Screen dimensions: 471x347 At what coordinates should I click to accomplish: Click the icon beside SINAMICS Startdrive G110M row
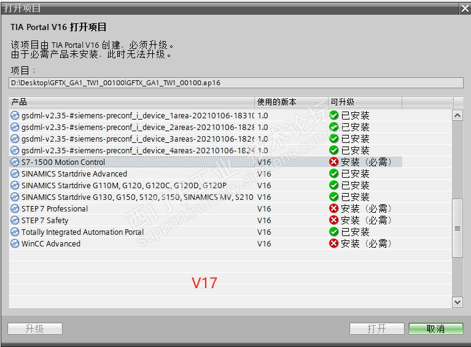[x=14, y=186]
